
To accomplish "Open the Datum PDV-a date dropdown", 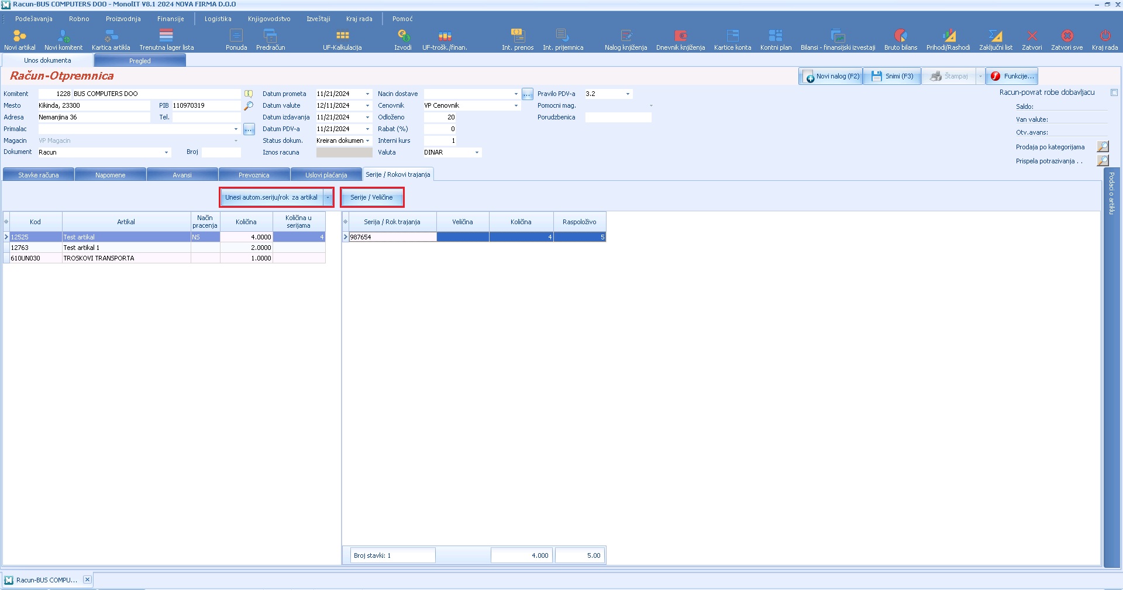I will (x=367, y=129).
